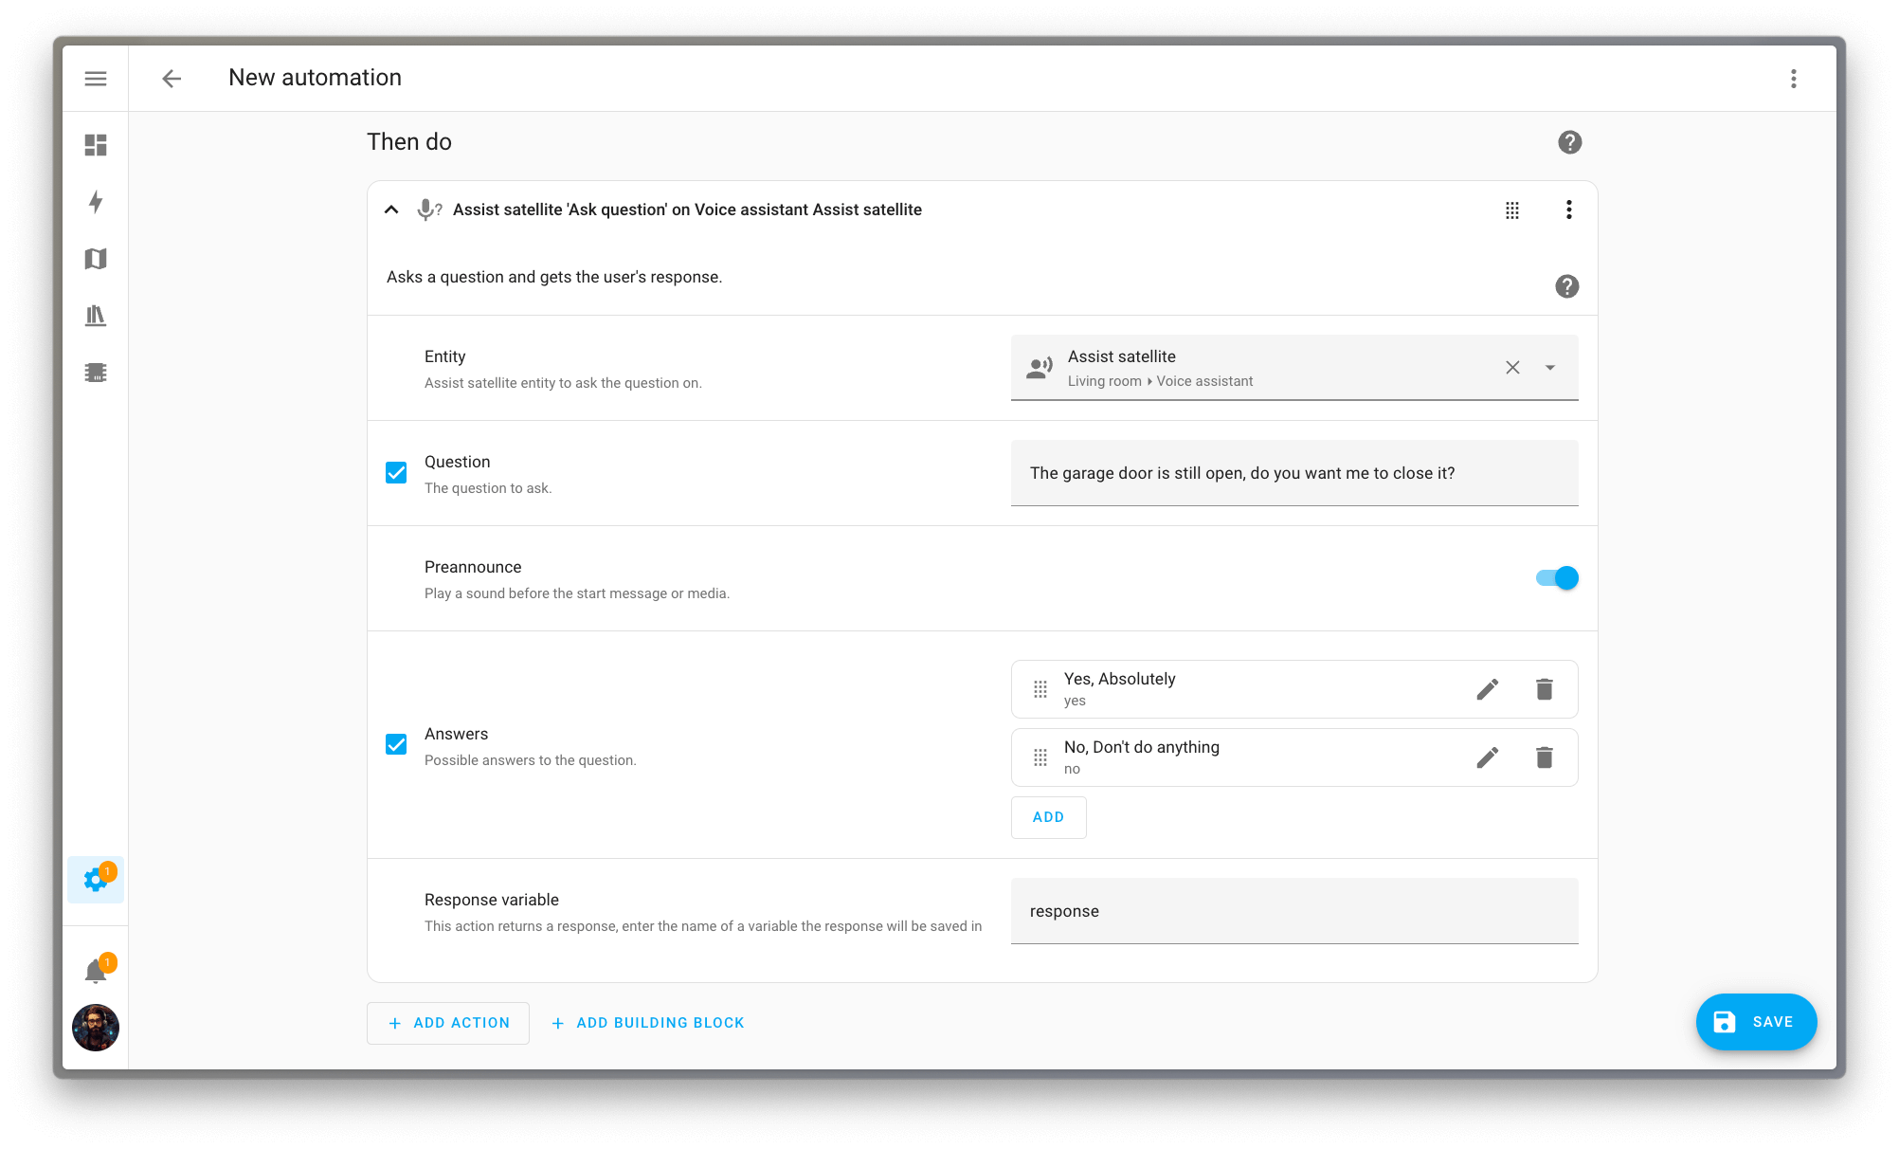Open the Energy panel lightning icon

pos(95,202)
